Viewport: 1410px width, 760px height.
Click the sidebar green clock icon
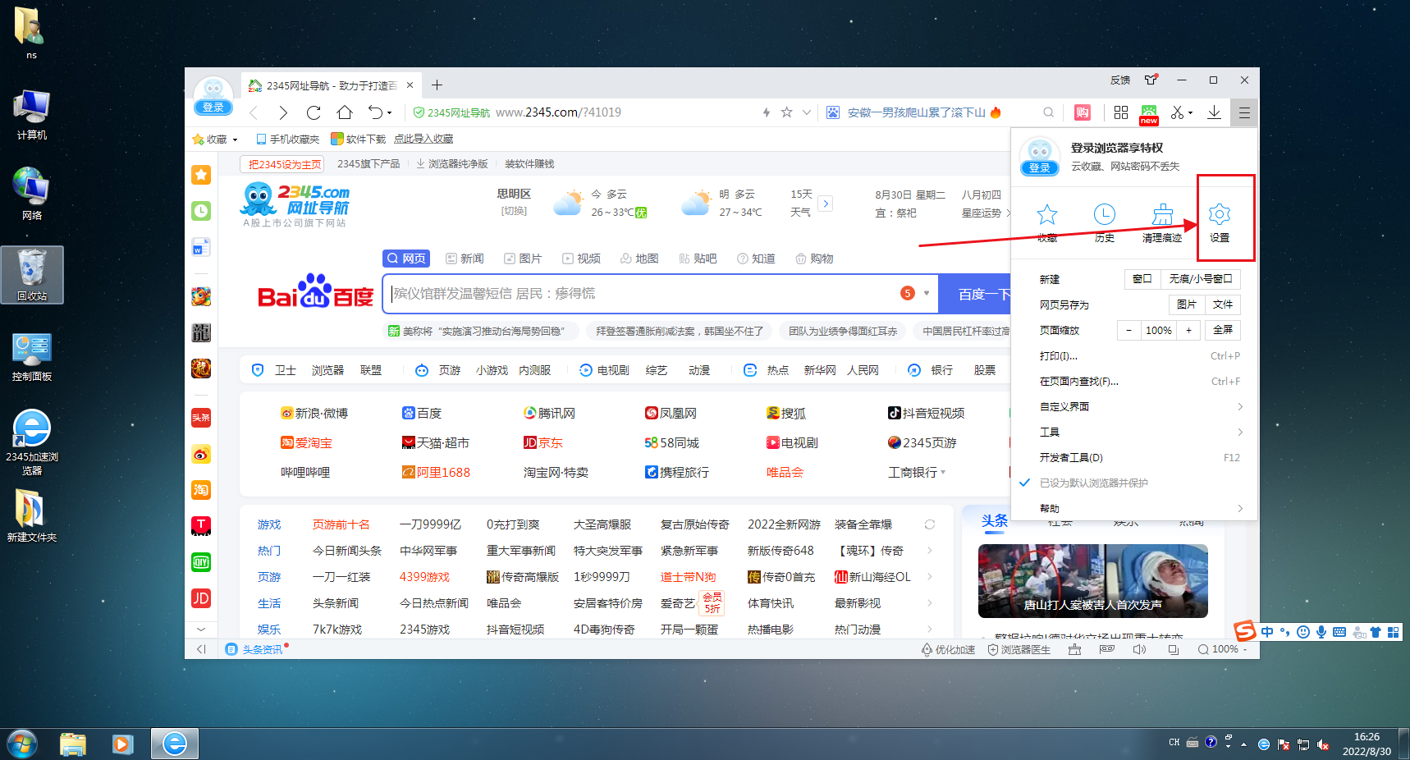tap(201, 211)
